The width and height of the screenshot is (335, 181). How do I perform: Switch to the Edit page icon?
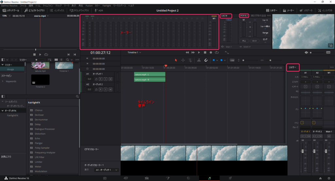point(147,178)
